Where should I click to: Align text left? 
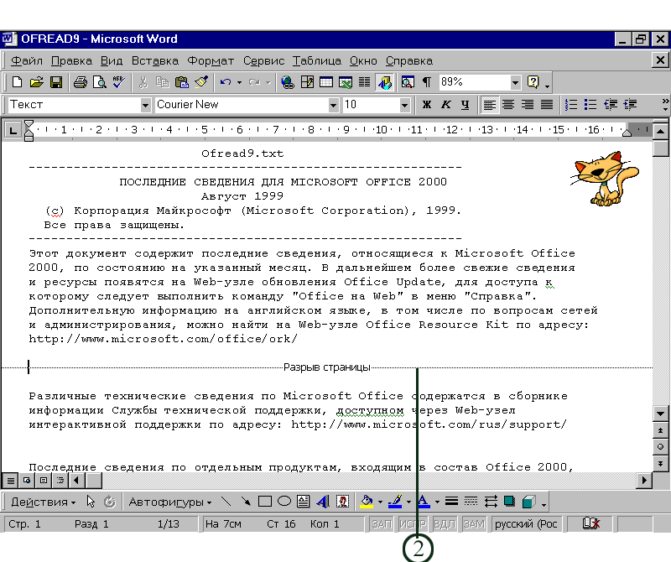coord(490,105)
